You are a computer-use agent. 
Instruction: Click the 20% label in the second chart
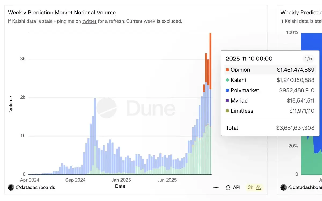[293, 146]
